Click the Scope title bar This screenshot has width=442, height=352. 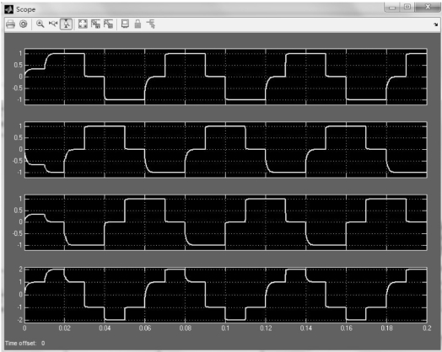coord(197,9)
